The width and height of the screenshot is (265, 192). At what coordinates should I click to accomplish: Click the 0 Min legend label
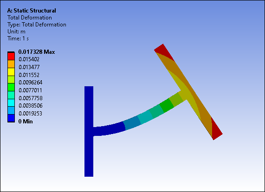click(26, 122)
